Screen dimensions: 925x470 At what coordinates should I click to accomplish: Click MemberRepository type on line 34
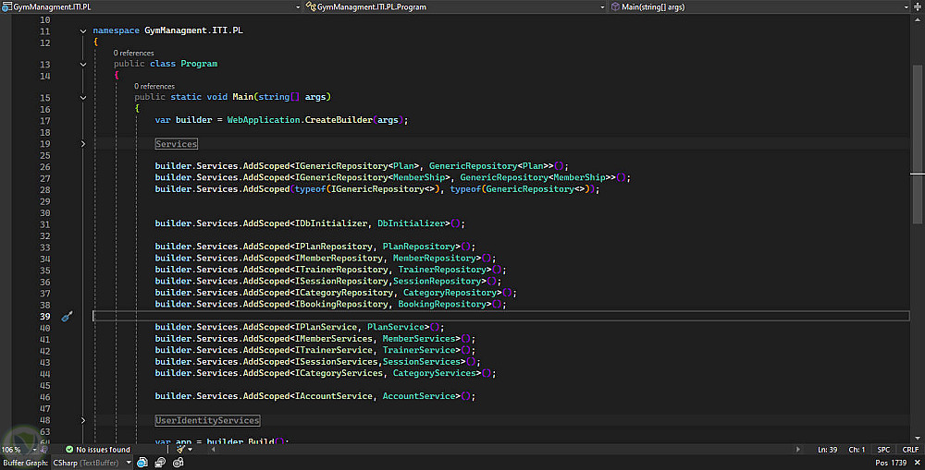(434, 258)
